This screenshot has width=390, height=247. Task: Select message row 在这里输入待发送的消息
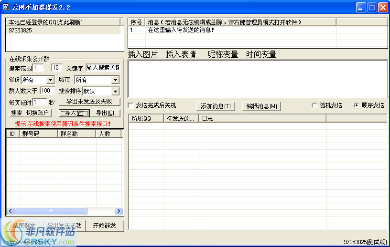click(x=258, y=30)
